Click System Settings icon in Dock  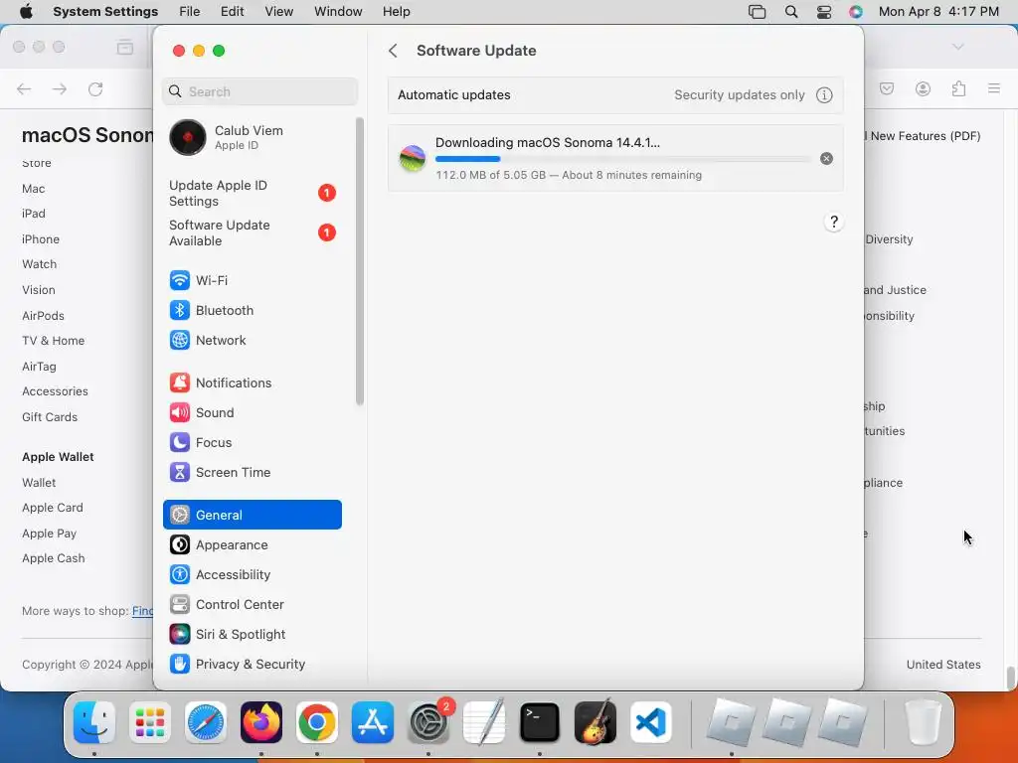pyautogui.click(x=428, y=722)
